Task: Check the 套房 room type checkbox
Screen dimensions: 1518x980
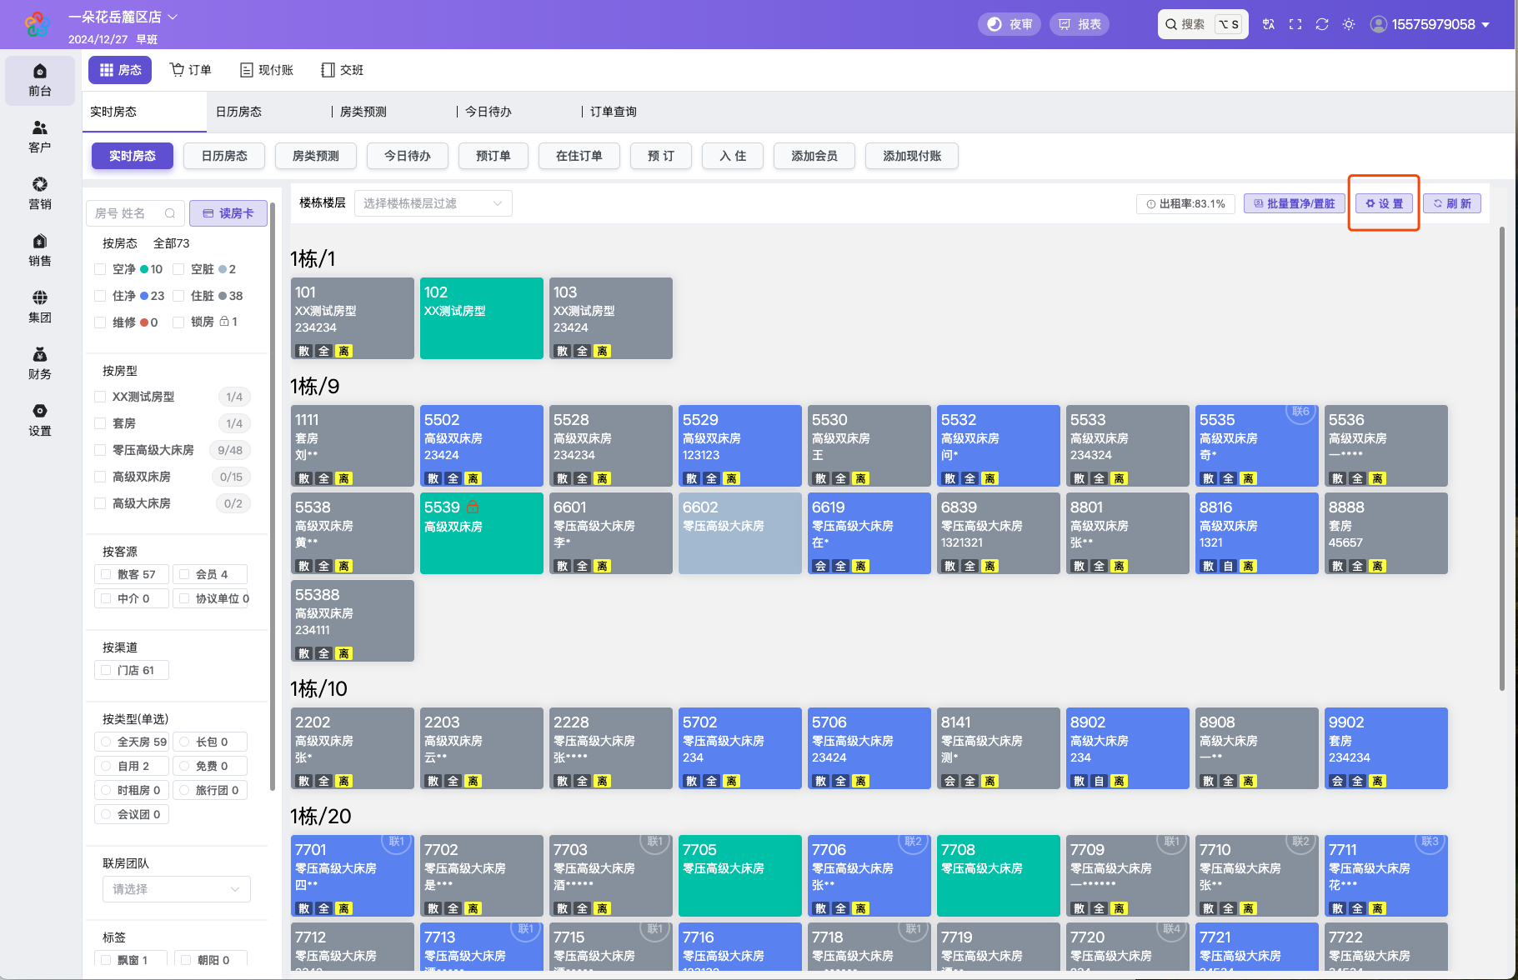Action: pos(100,423)
